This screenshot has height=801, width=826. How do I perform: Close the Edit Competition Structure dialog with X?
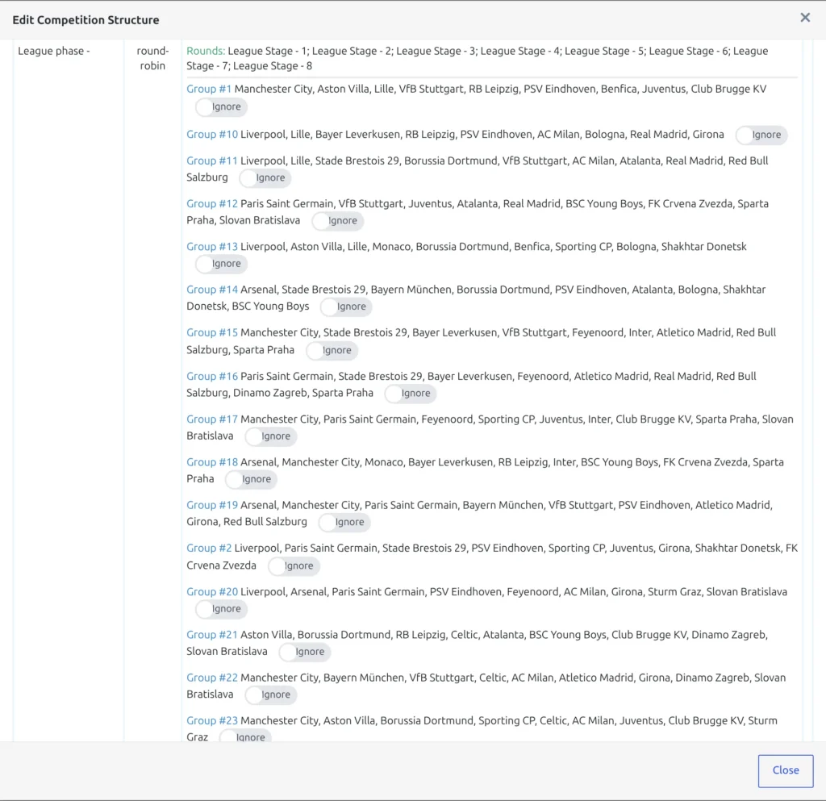click(805, 18)
